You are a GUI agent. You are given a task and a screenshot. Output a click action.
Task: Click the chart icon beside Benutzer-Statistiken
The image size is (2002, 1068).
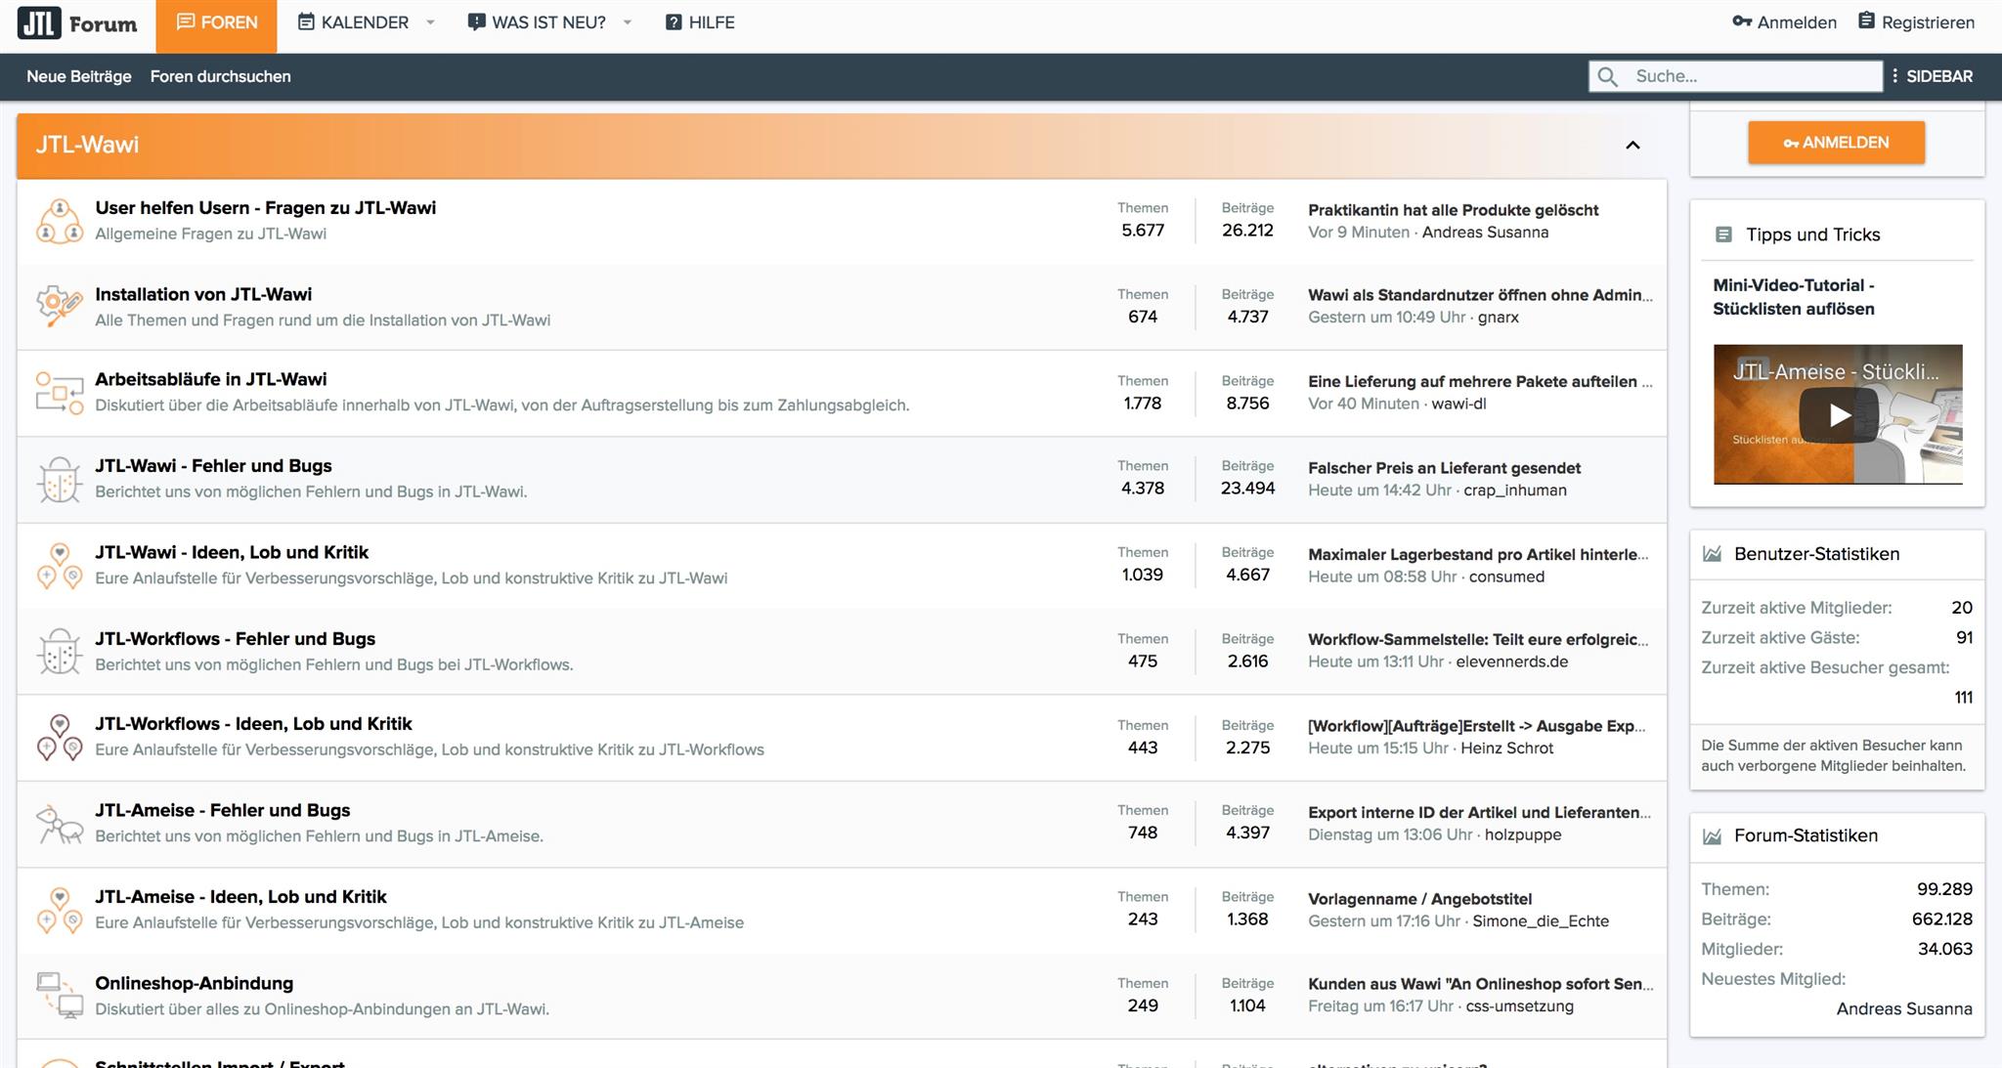pyautogui.click(x=1714, y=553)
